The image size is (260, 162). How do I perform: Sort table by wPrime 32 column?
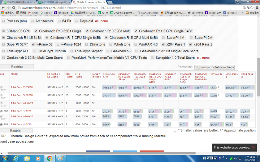coord(216,74)
